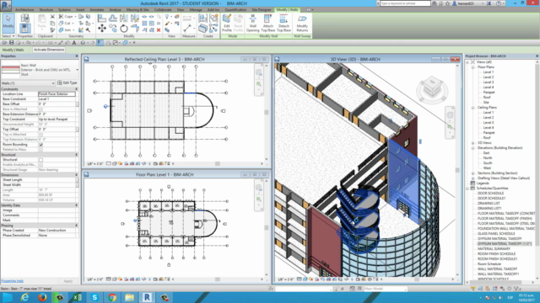
Task: Open Excel from the taskbar
Action: [x=77, y=297]
